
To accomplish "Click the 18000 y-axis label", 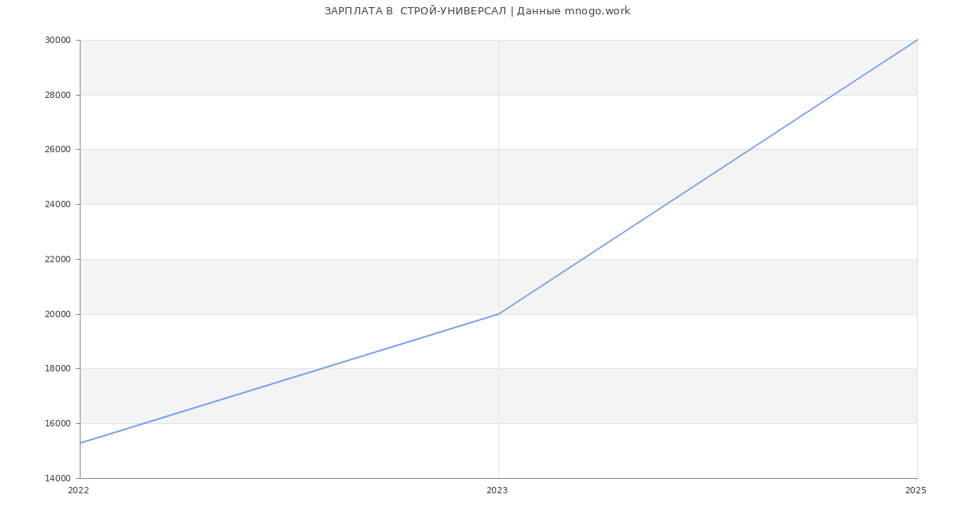I will pos(57,369).
